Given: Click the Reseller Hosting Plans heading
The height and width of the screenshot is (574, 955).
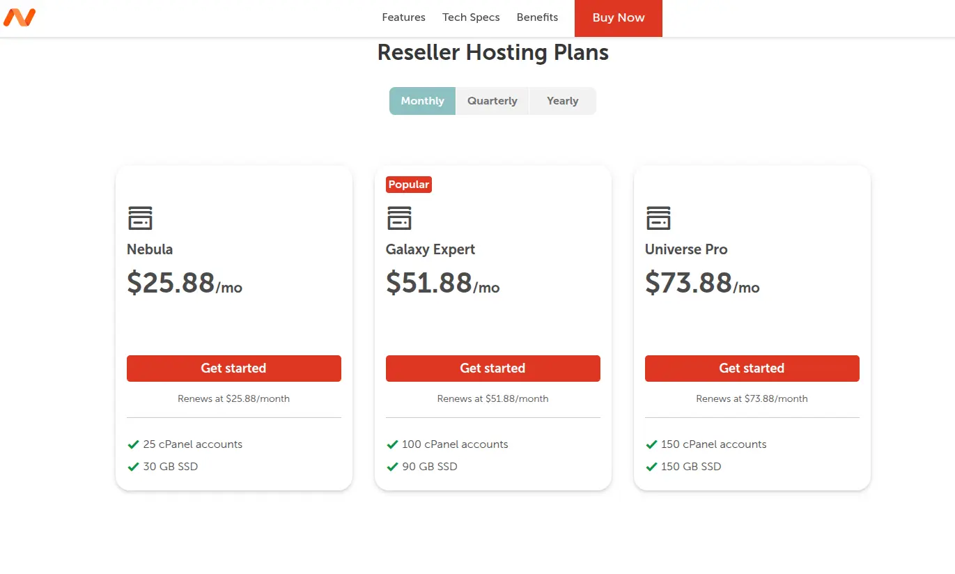Looking at the screenshot, I should pyautogui.click(x=493, y=52).
